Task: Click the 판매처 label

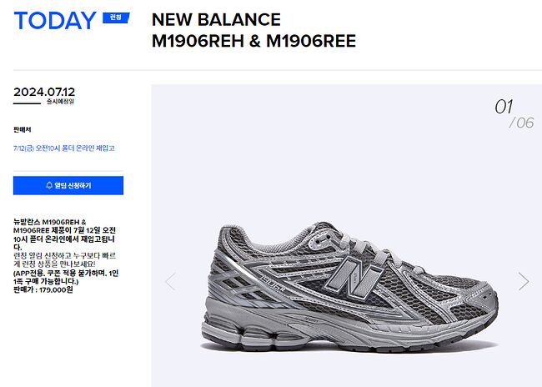Action: (x=23, y=129)
